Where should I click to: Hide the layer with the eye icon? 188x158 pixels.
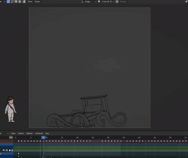(4, 150)
